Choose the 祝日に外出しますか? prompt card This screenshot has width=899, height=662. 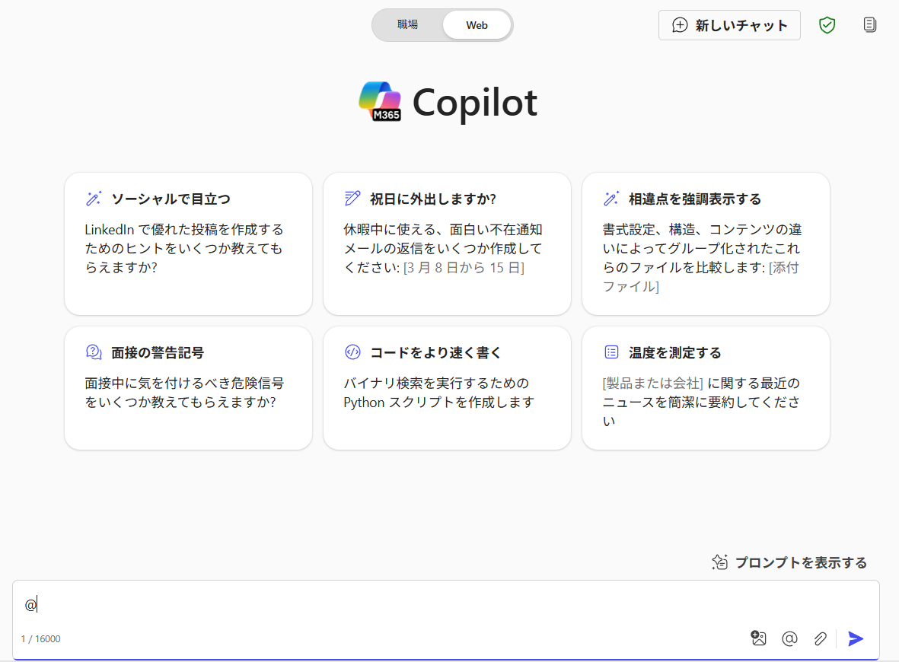447,243
